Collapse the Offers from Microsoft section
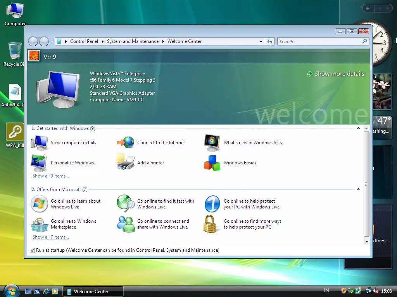This screenshot has height=297, width=397. (x=358, y=189)
